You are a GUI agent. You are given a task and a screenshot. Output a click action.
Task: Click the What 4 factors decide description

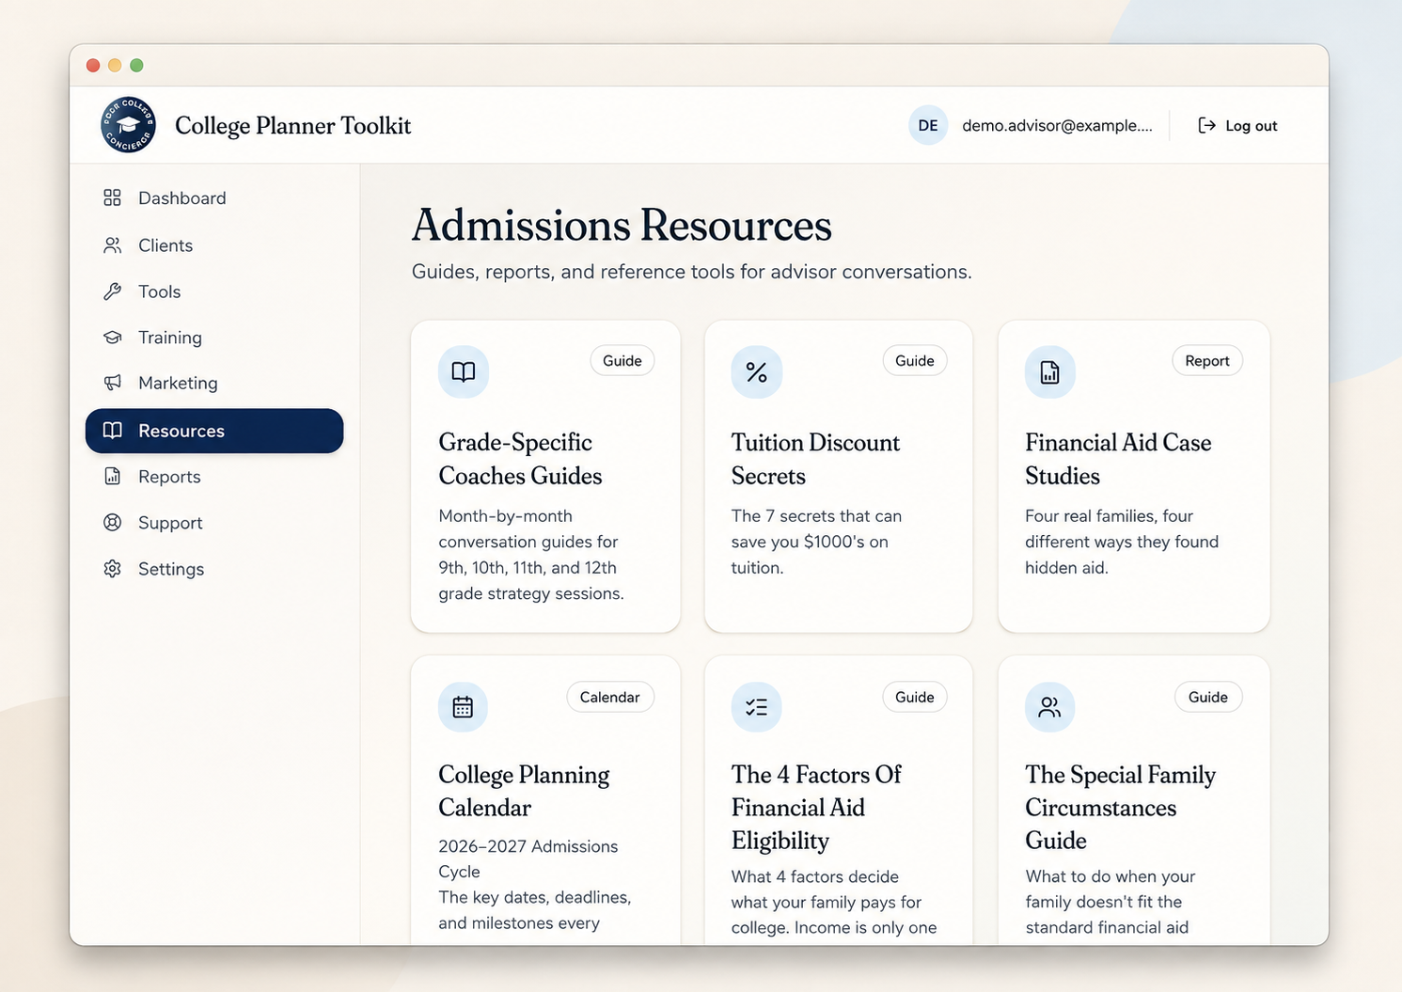pos(834,902)
